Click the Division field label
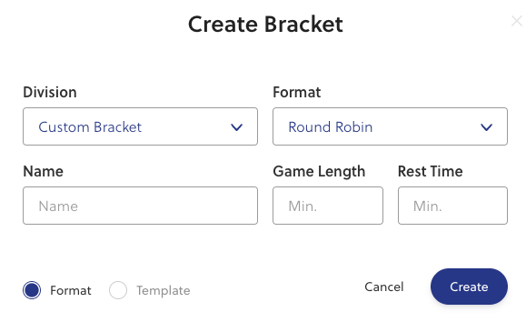 click(x=50, y=92)
